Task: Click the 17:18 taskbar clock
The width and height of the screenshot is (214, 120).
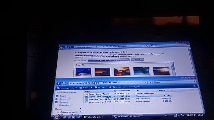Action: point(200,115)
